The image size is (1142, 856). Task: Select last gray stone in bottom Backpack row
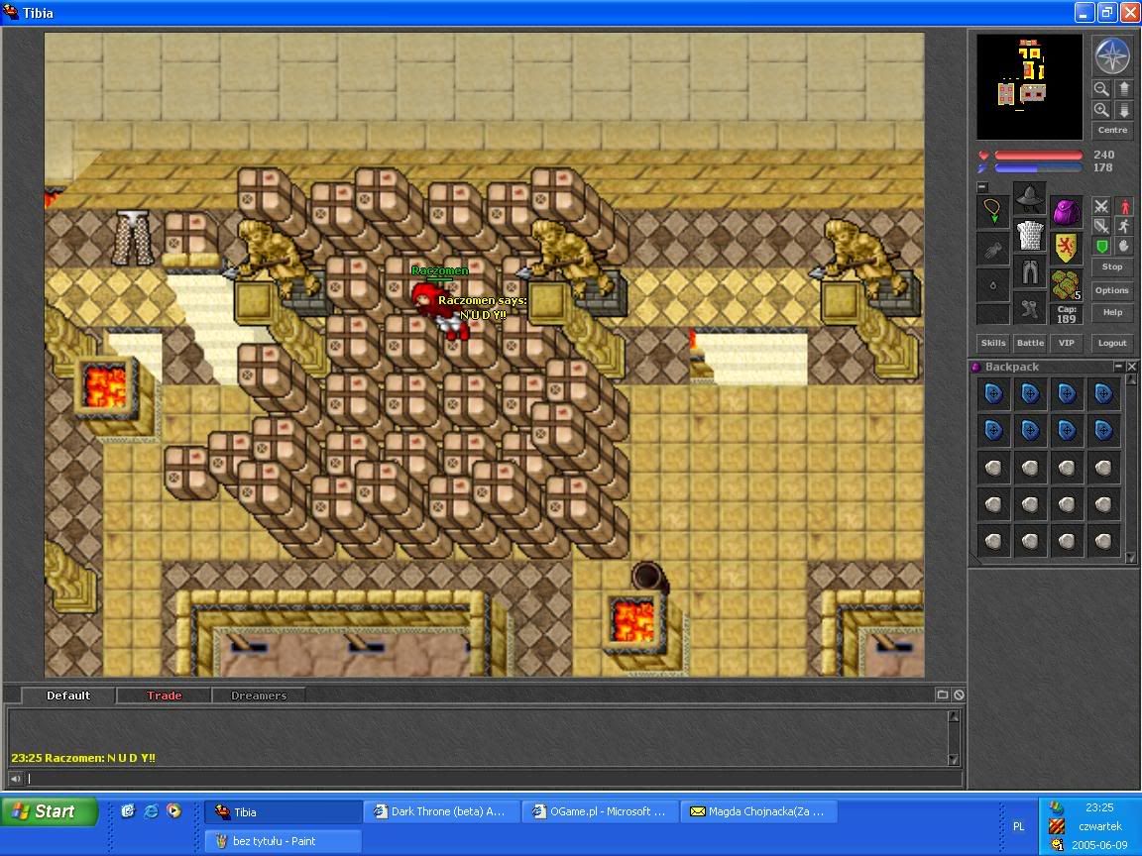1103,541
